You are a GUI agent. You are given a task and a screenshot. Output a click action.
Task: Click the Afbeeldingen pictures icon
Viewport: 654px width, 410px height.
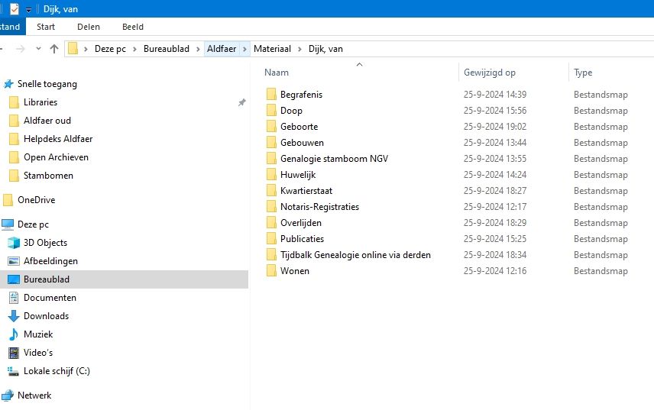coord(14,261)
